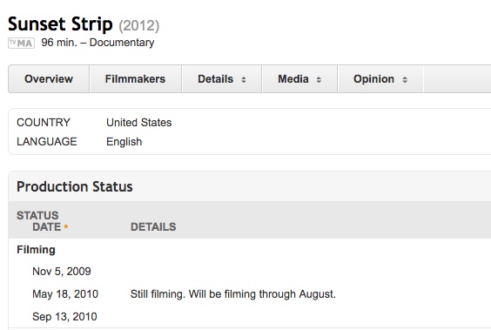Click the Opinion tab dropdown arrows
Screen dimensions: 491x330
(x=405, y=79)
